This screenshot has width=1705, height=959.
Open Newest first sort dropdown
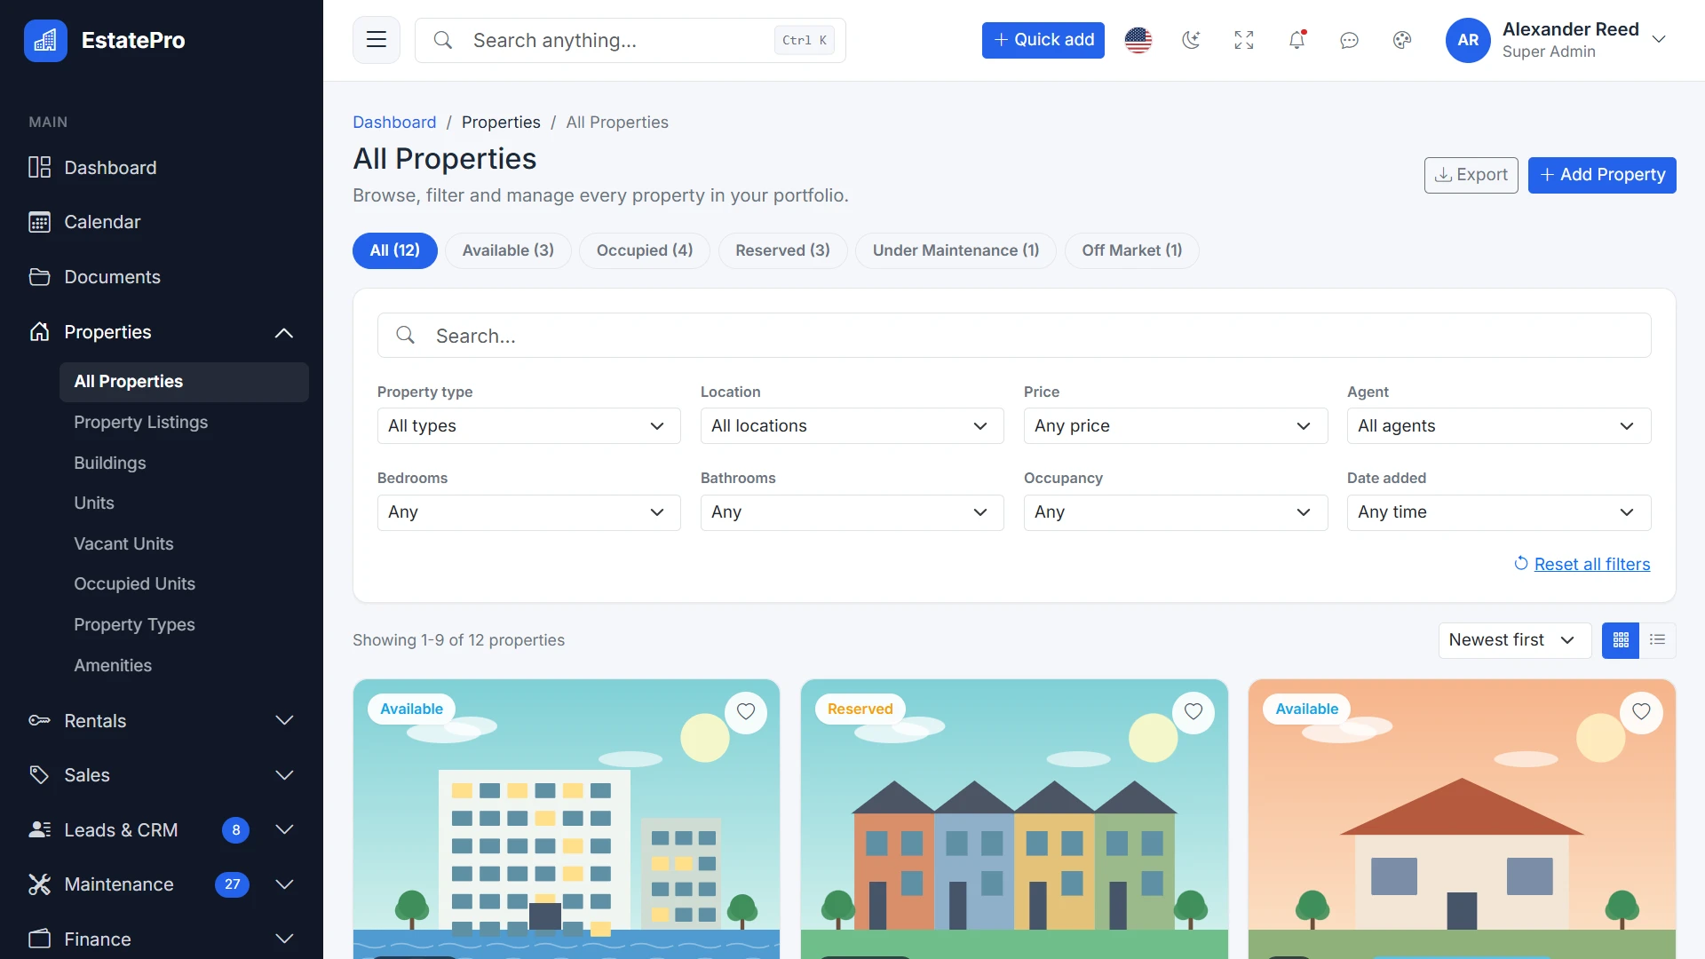(x=1514, y=640)
